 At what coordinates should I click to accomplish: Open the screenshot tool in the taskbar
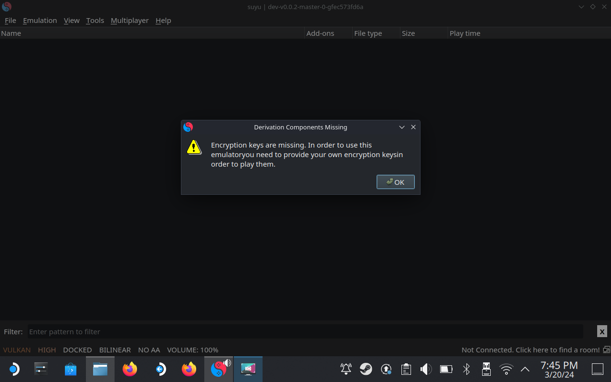(x=248, y=369)
